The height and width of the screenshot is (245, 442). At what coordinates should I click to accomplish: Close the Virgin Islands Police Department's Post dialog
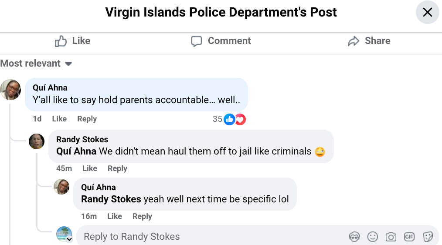[427, 12]
